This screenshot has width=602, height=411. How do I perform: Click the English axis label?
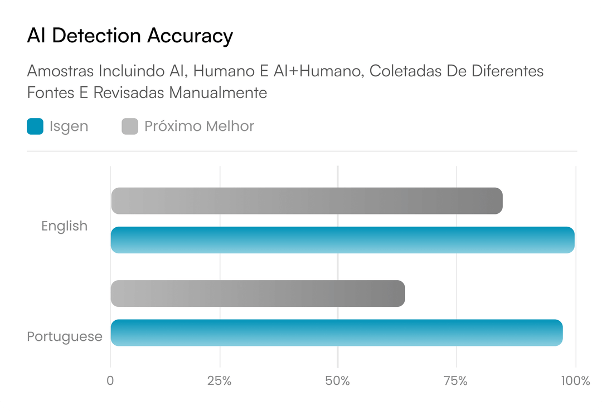[65, 226]
